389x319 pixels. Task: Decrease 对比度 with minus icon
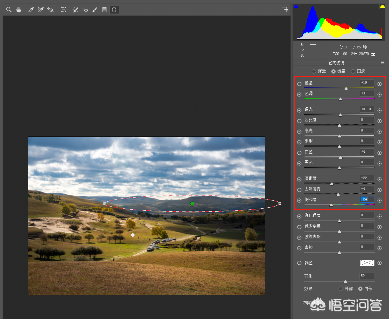(x=299, y=121)
